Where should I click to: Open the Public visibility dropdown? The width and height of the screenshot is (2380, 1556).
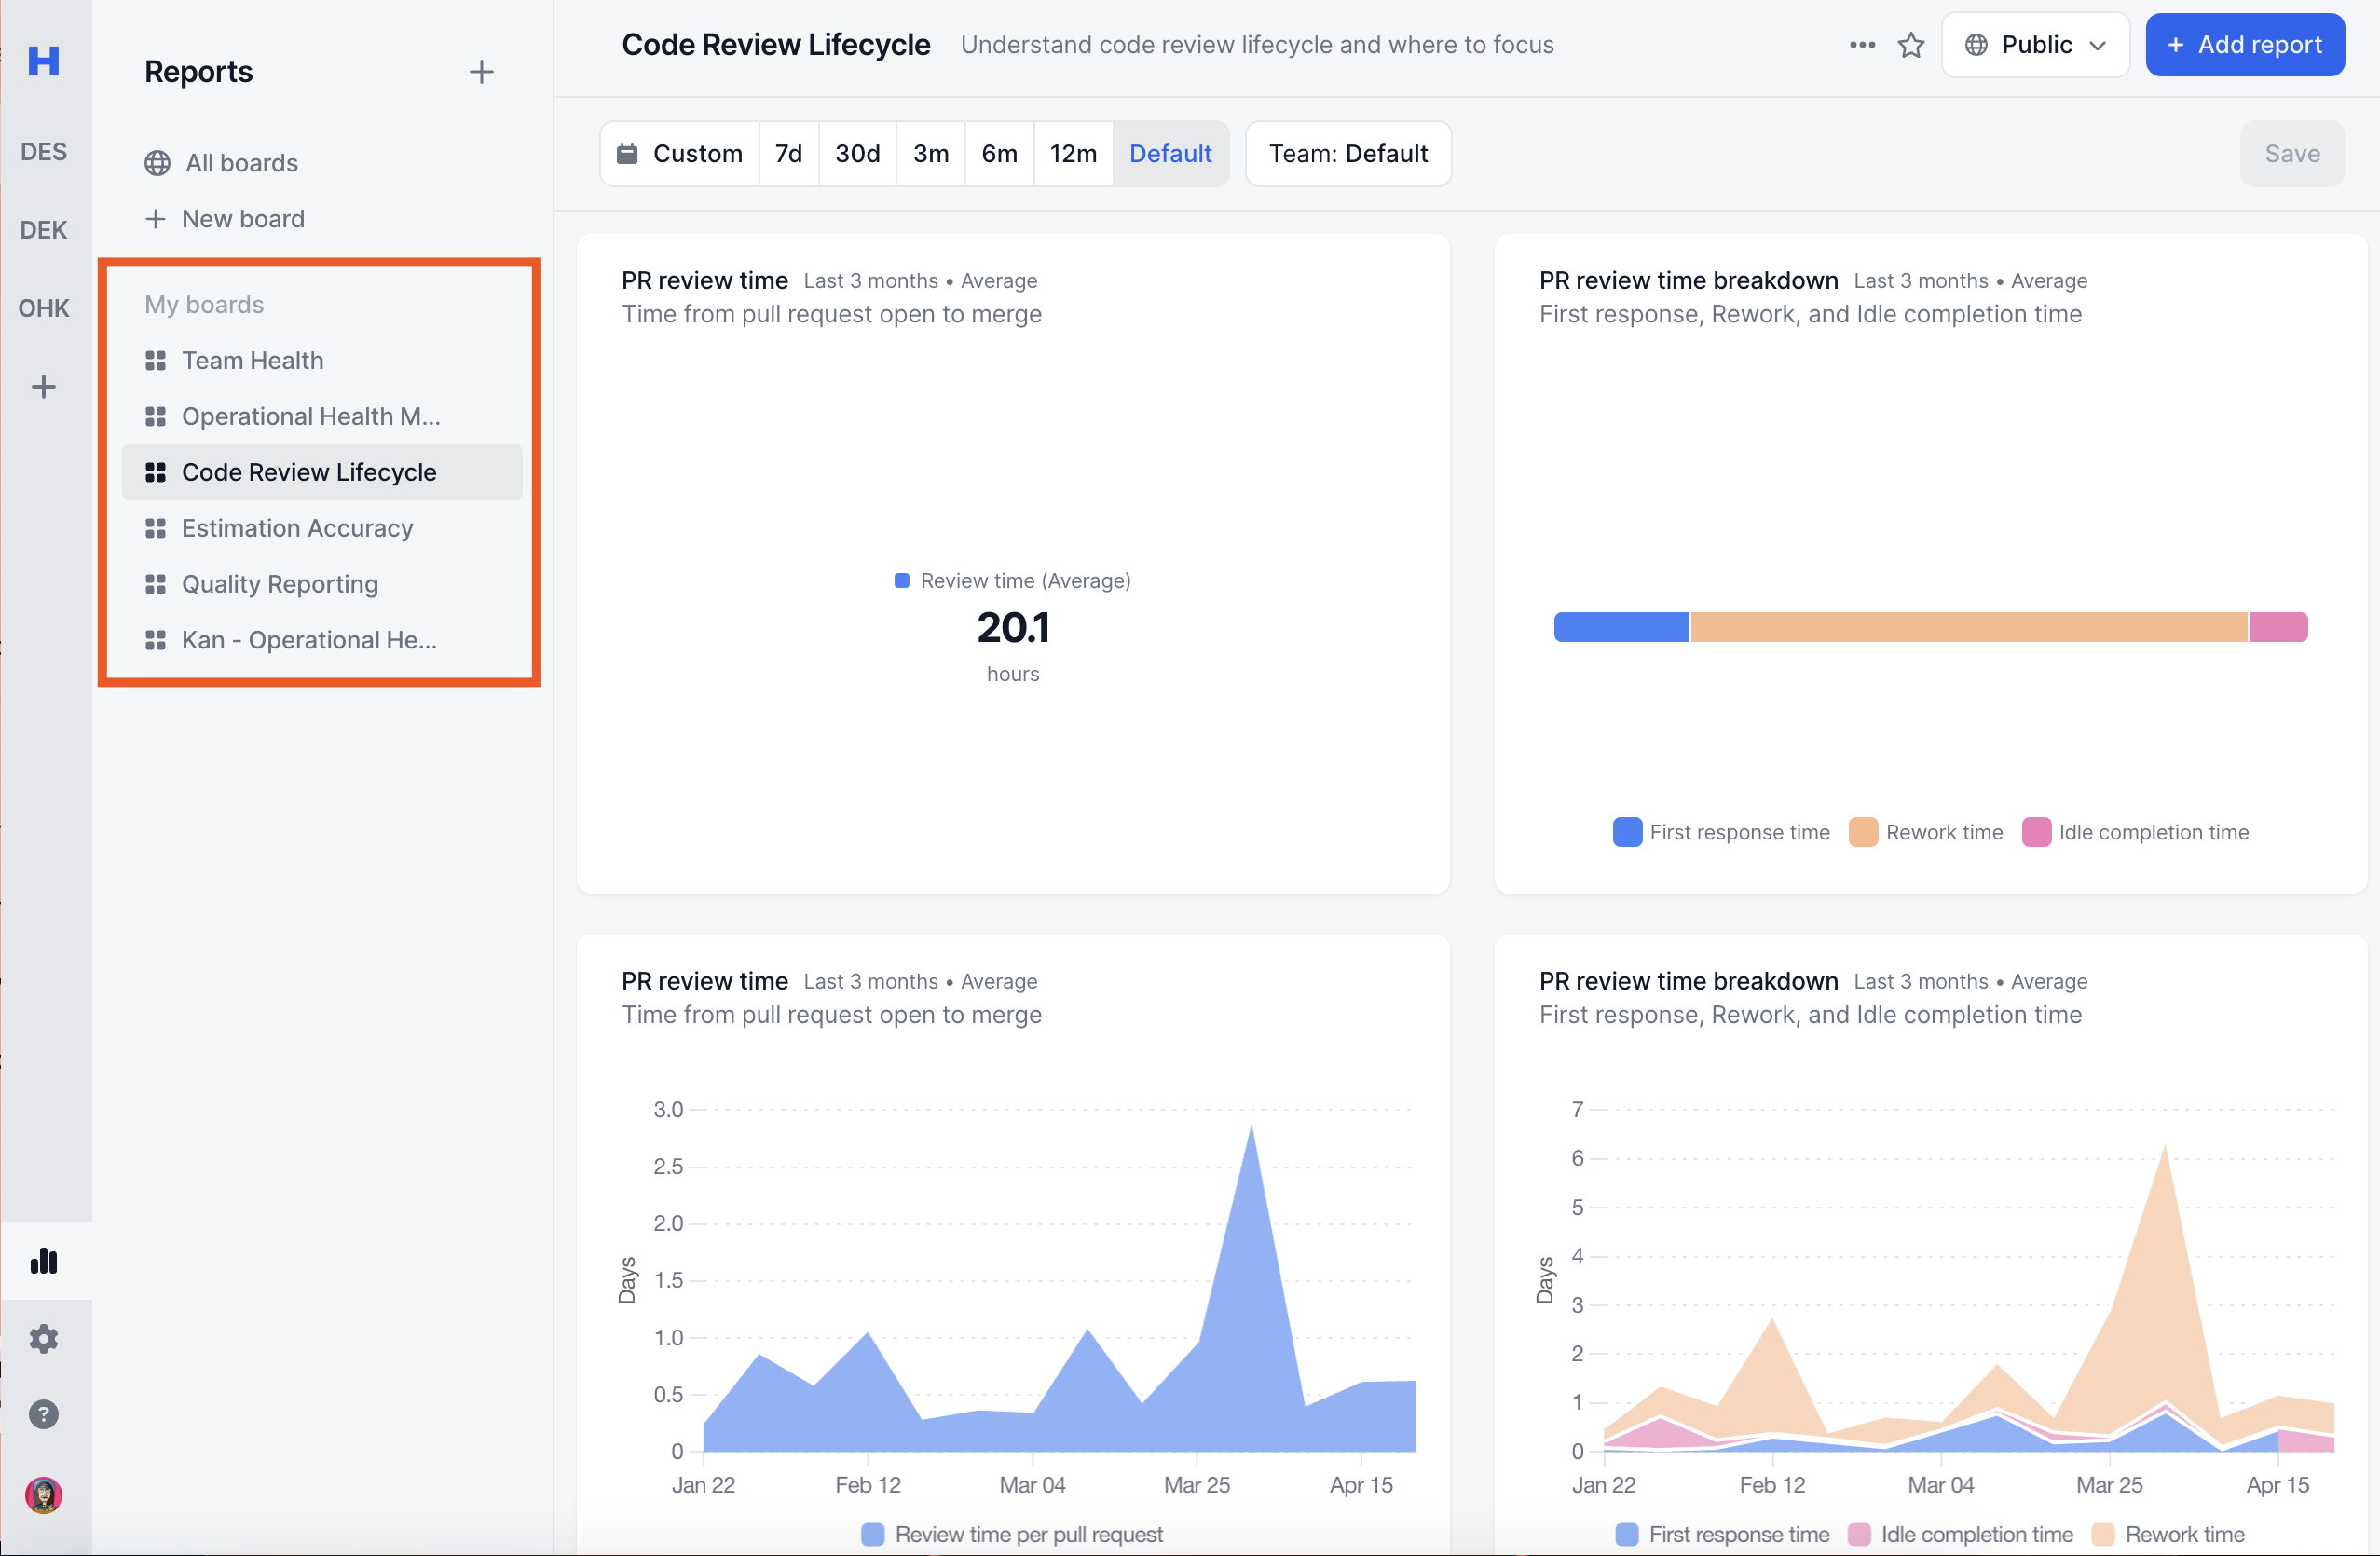click(2035, 45)
